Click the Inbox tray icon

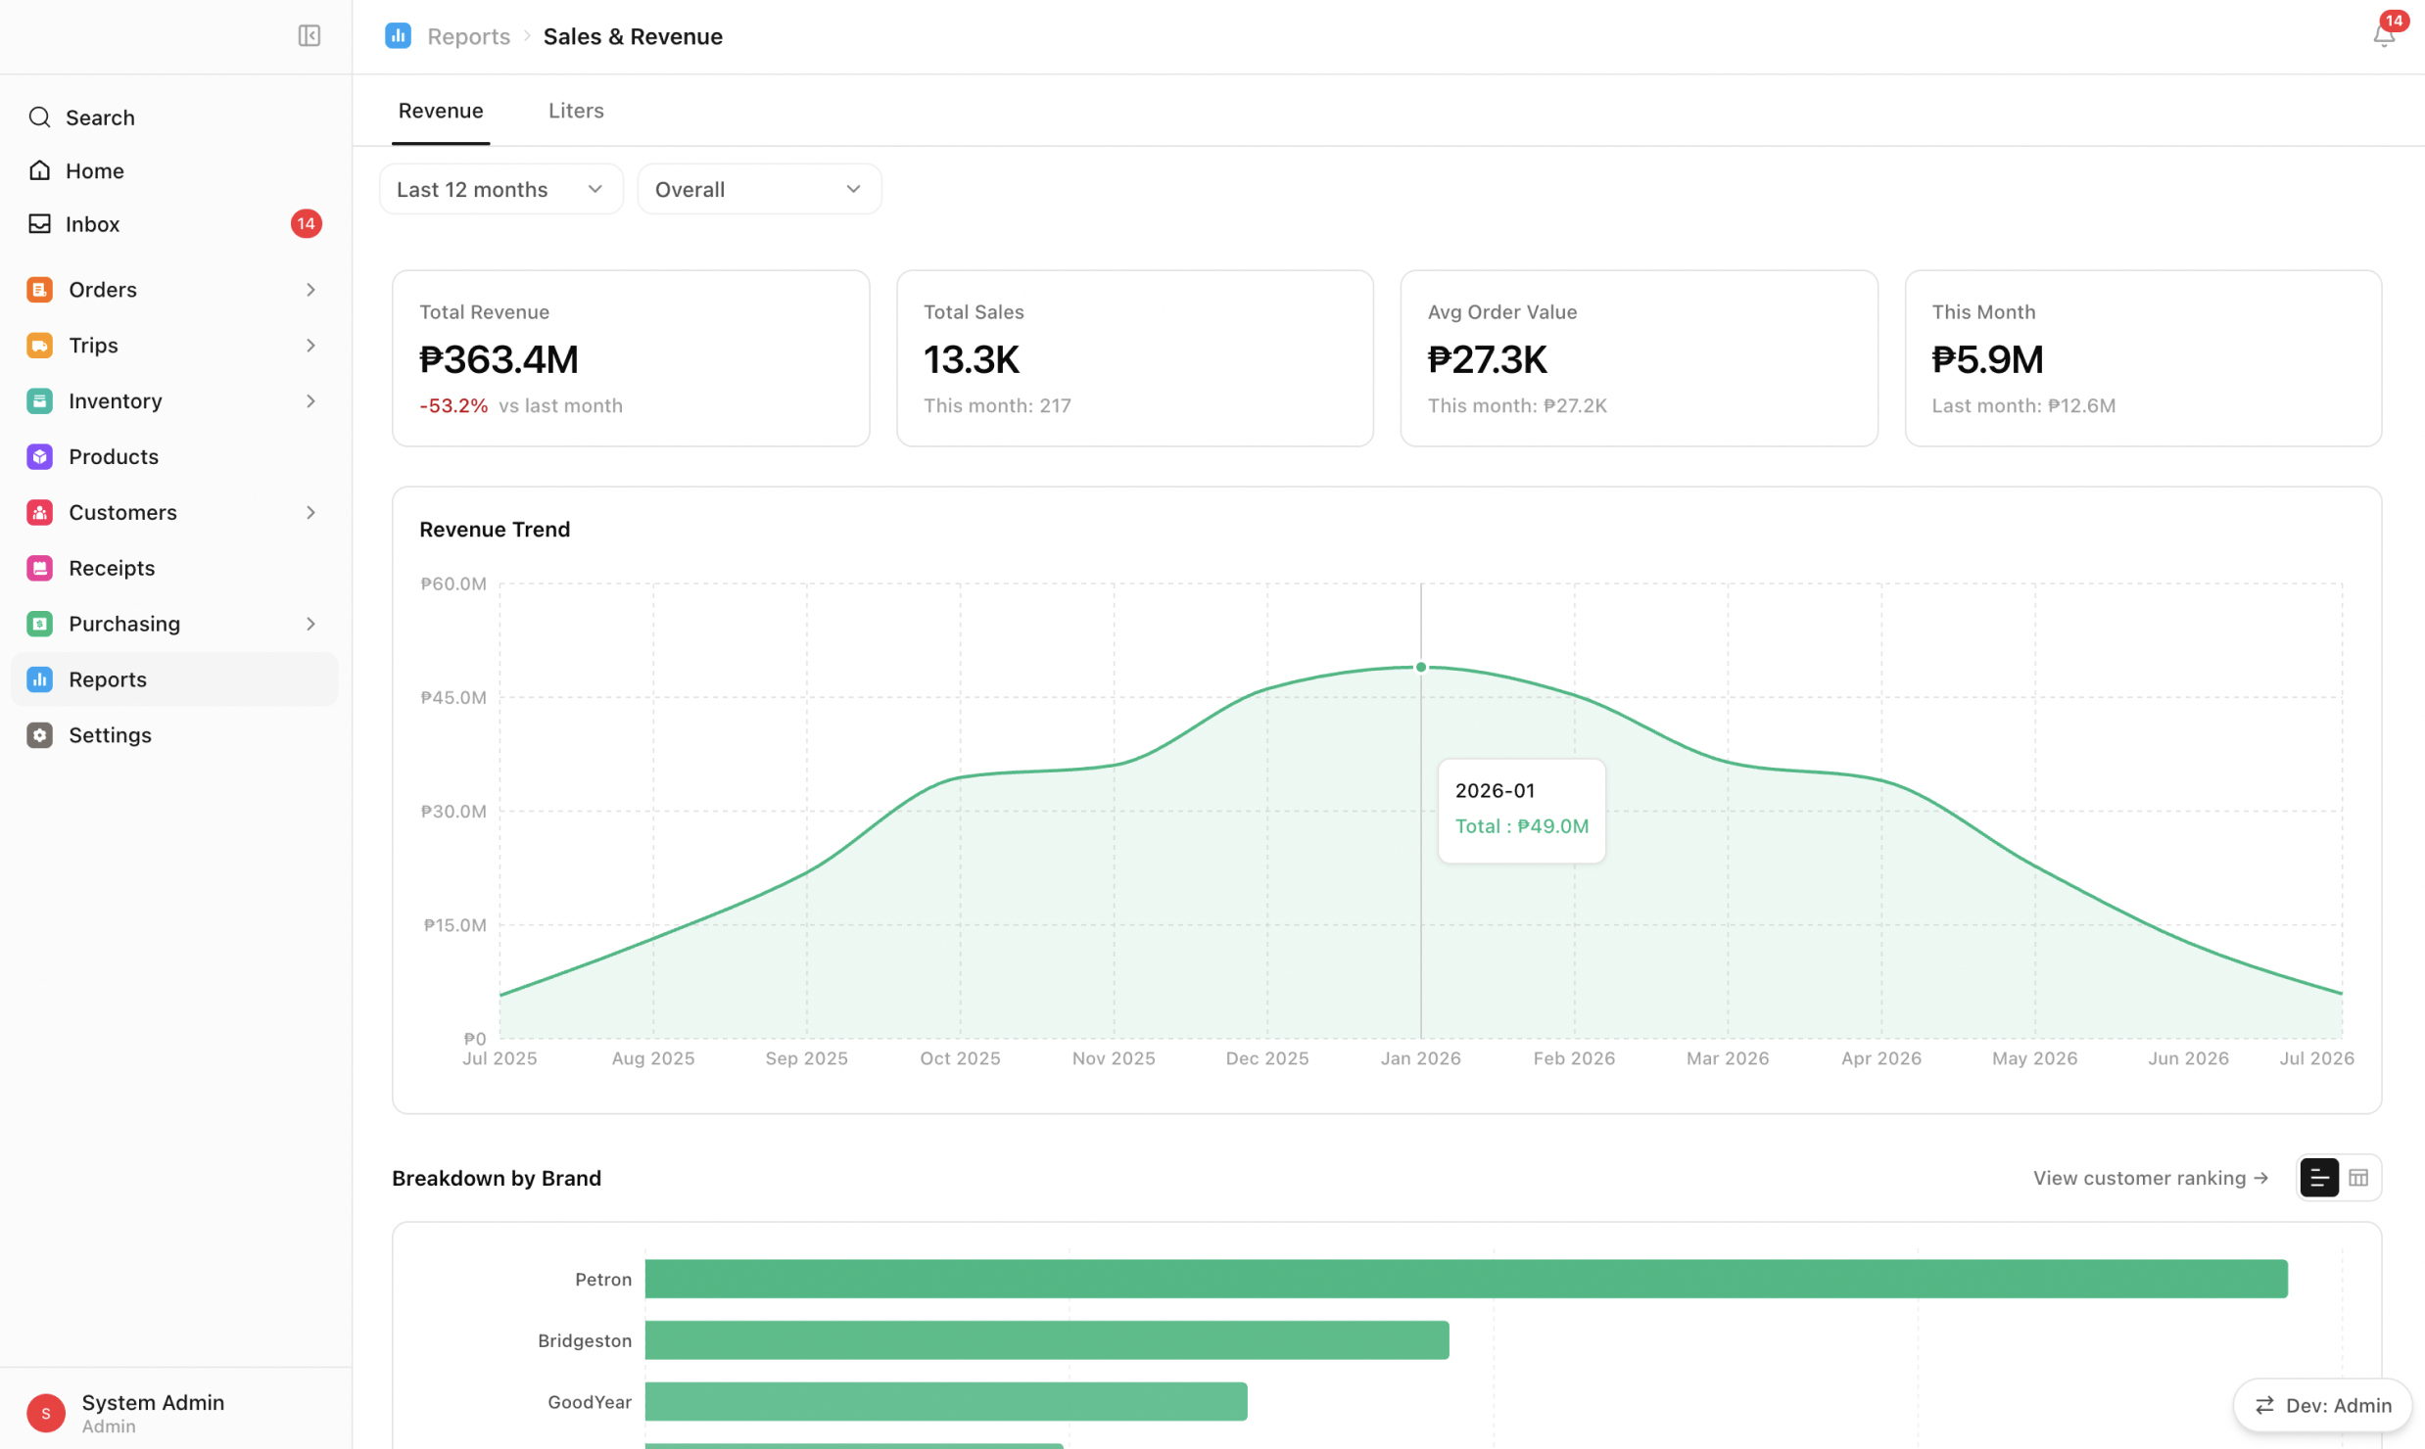(x=39, y=224)
